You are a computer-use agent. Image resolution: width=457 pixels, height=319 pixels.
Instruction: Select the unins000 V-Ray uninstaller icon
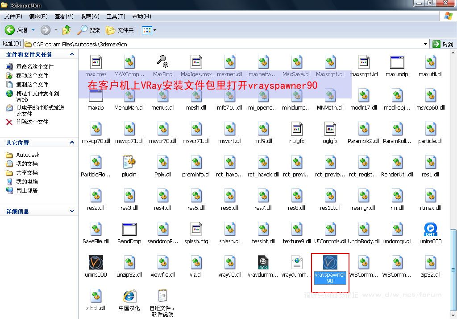click(96, 262)
